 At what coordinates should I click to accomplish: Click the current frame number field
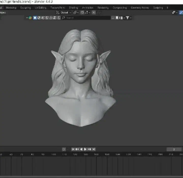174,149
